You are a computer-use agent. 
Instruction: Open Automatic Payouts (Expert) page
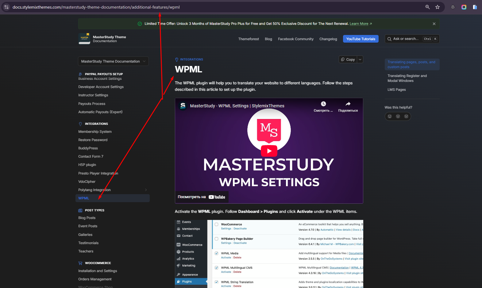(100, 112)
